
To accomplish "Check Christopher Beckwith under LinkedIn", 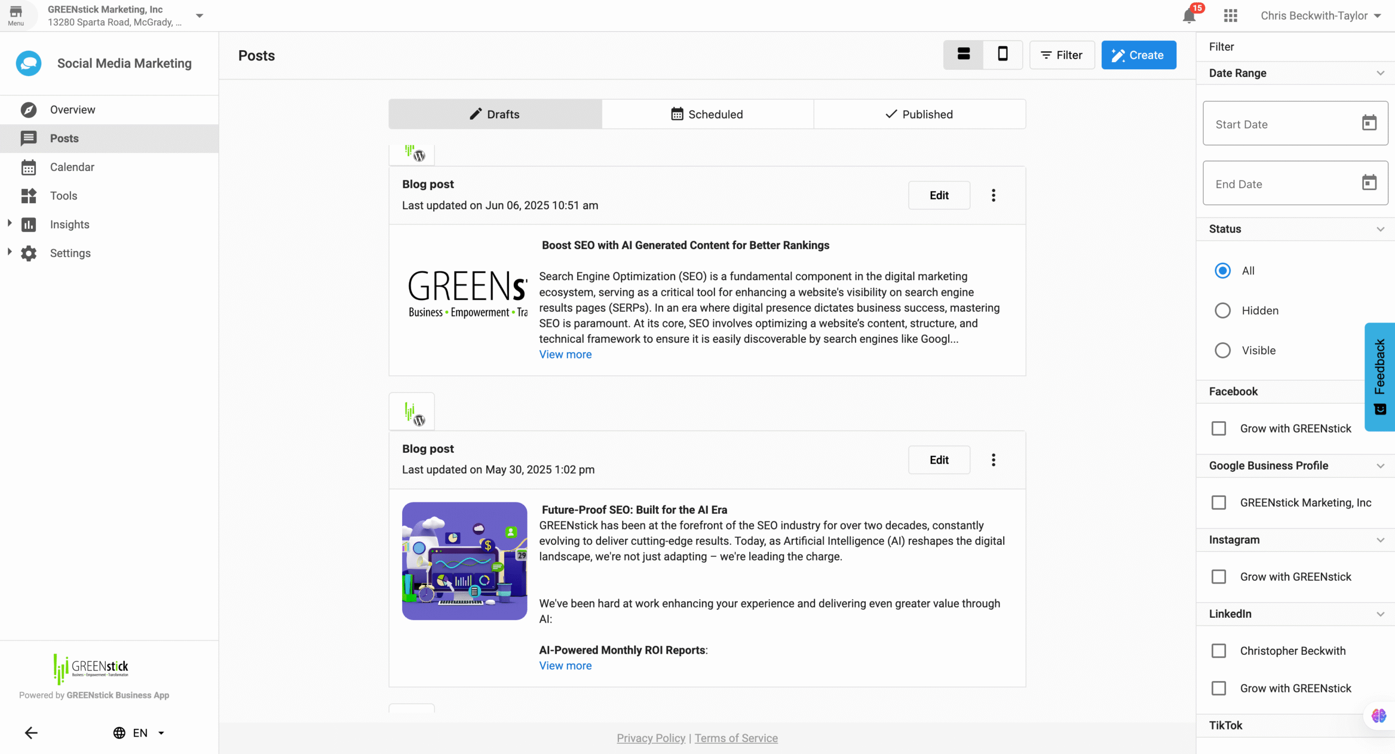I will tap(1218, 650).
